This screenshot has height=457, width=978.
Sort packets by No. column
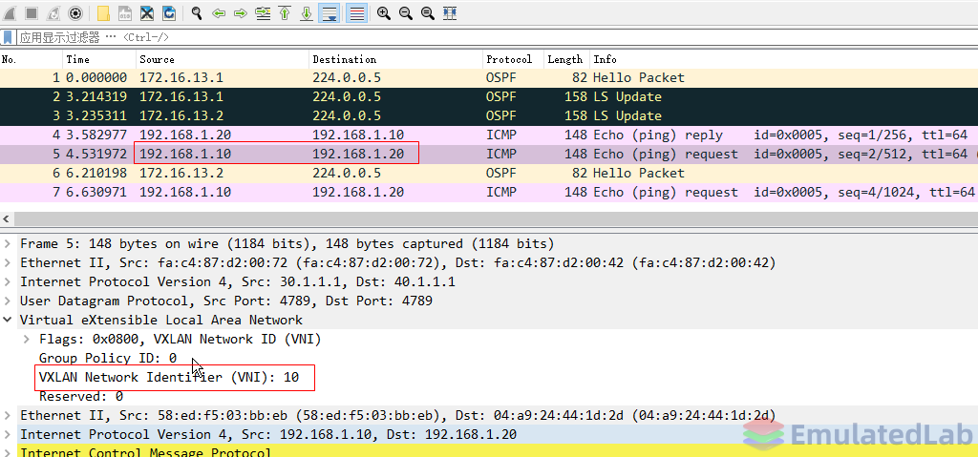pyautogui.click(x=32, y=59)
